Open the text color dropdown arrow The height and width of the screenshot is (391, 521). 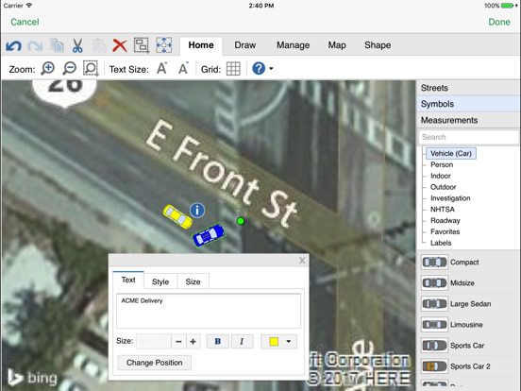coord(289,342)
